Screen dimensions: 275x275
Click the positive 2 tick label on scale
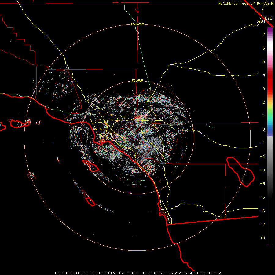click(x=264, y=102)
